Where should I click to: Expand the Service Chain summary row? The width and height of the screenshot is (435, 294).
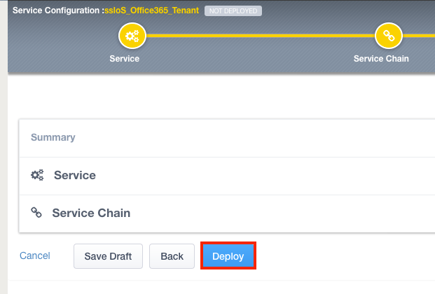click(91, 213)
